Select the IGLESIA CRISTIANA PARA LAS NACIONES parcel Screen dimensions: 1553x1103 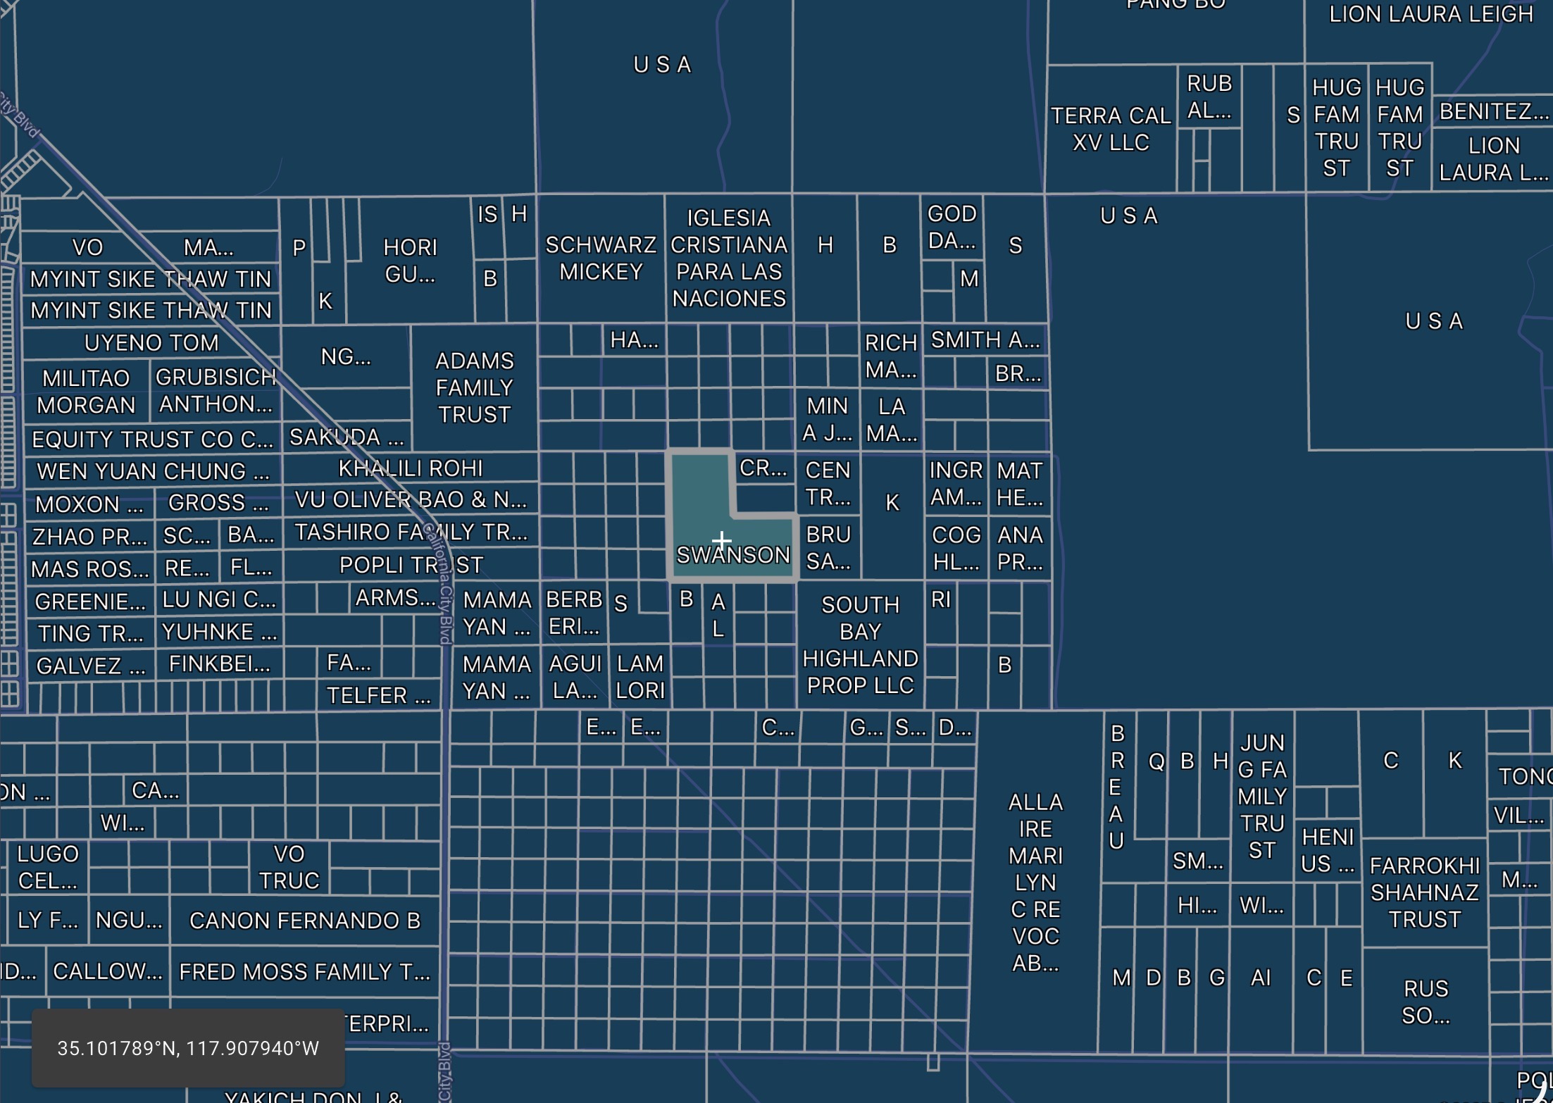[x=728, y=258]
